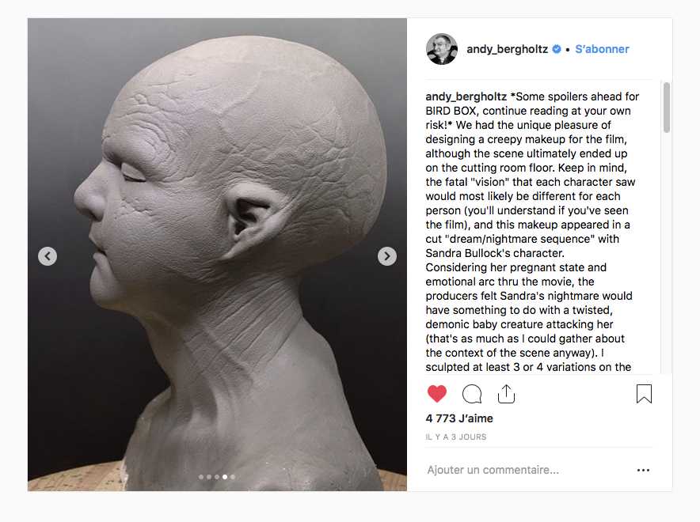View the 4 773 J'aime likes list

click(x=459, y=418)
